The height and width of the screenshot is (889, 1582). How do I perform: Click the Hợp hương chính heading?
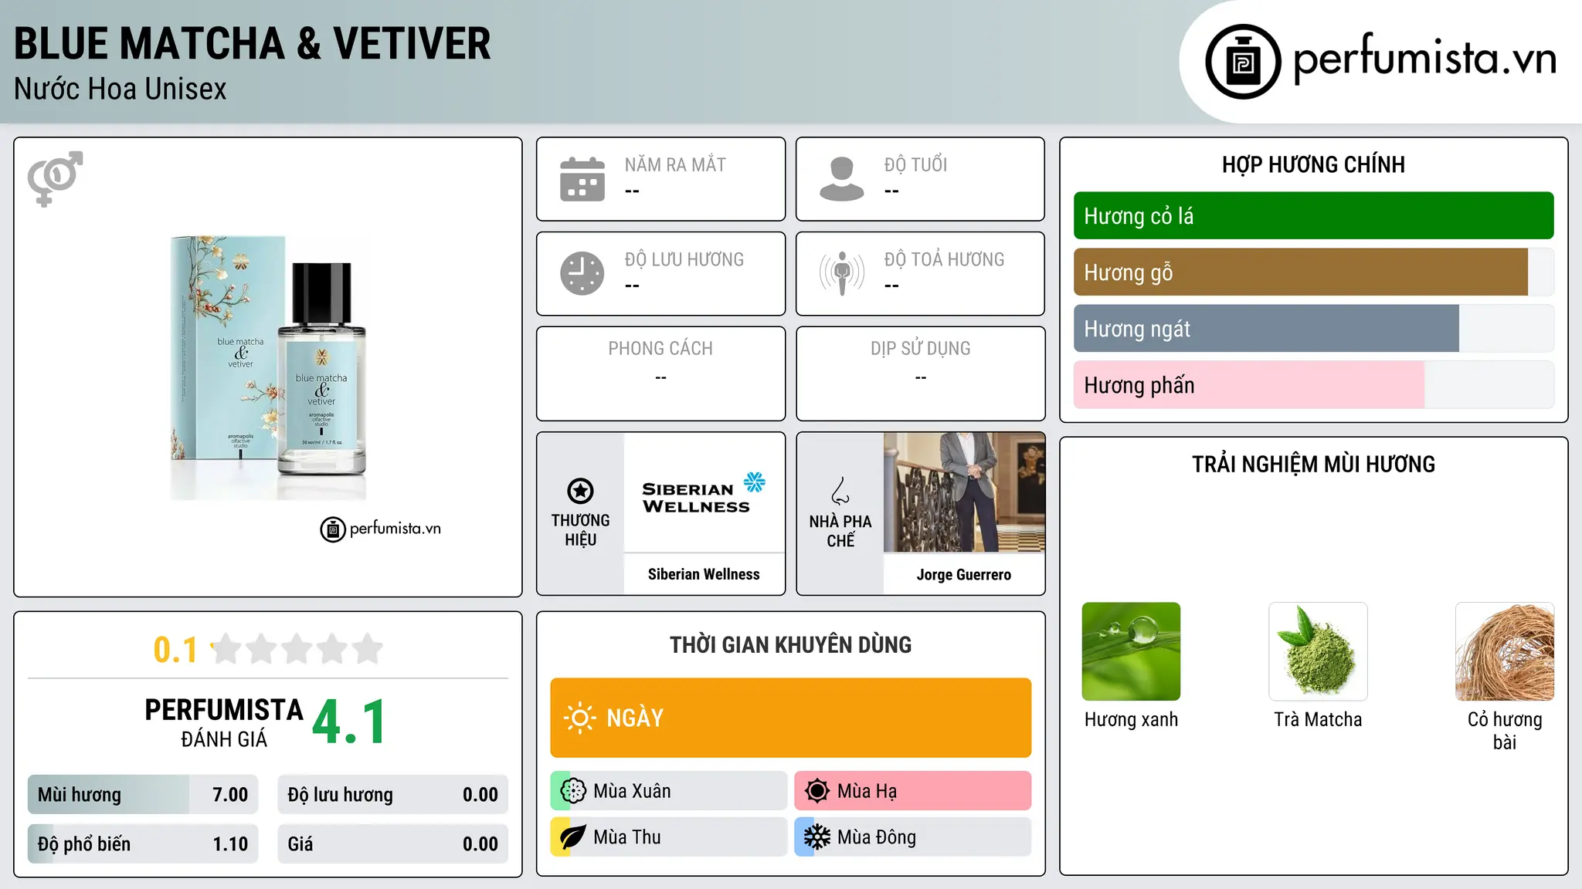[x=1313, y=165]
